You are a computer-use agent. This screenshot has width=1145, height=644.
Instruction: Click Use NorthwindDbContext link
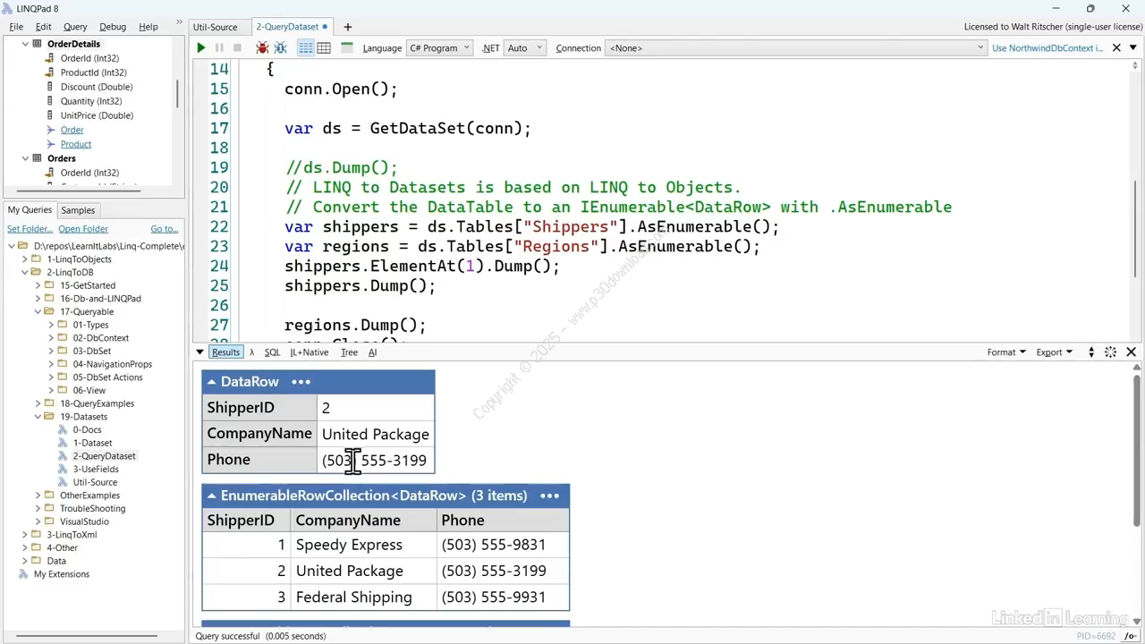[1047, 48]
